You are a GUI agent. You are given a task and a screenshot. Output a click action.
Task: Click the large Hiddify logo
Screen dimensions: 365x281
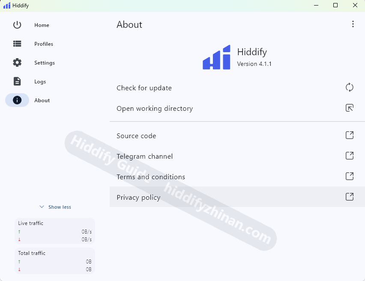tap(216, 57)
